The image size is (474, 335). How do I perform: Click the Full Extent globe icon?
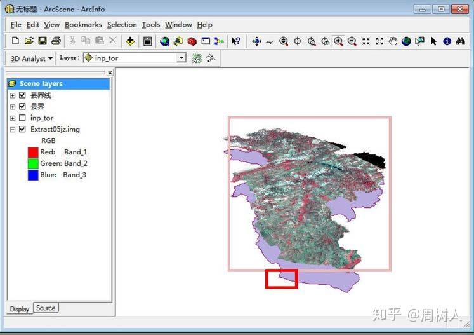click(x=406, y=41)
